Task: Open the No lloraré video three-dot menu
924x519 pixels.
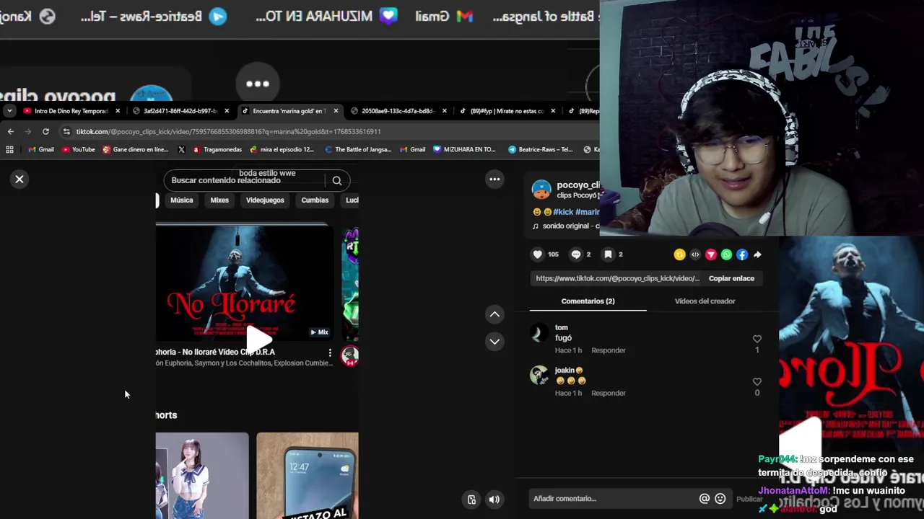Action: point(330,352)
